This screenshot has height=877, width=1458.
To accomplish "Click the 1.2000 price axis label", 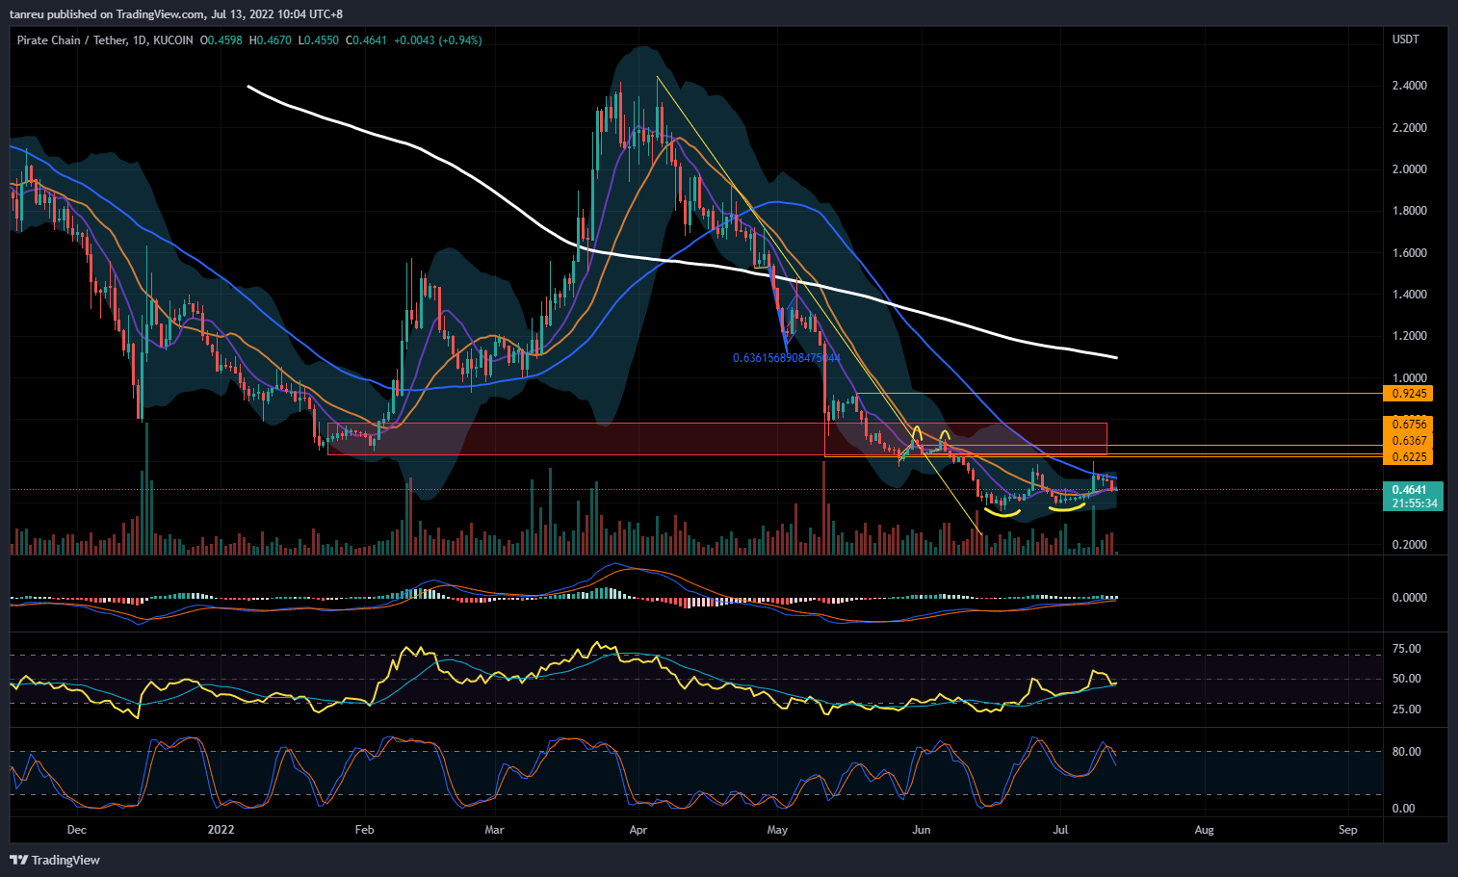I will [1410, 336].
